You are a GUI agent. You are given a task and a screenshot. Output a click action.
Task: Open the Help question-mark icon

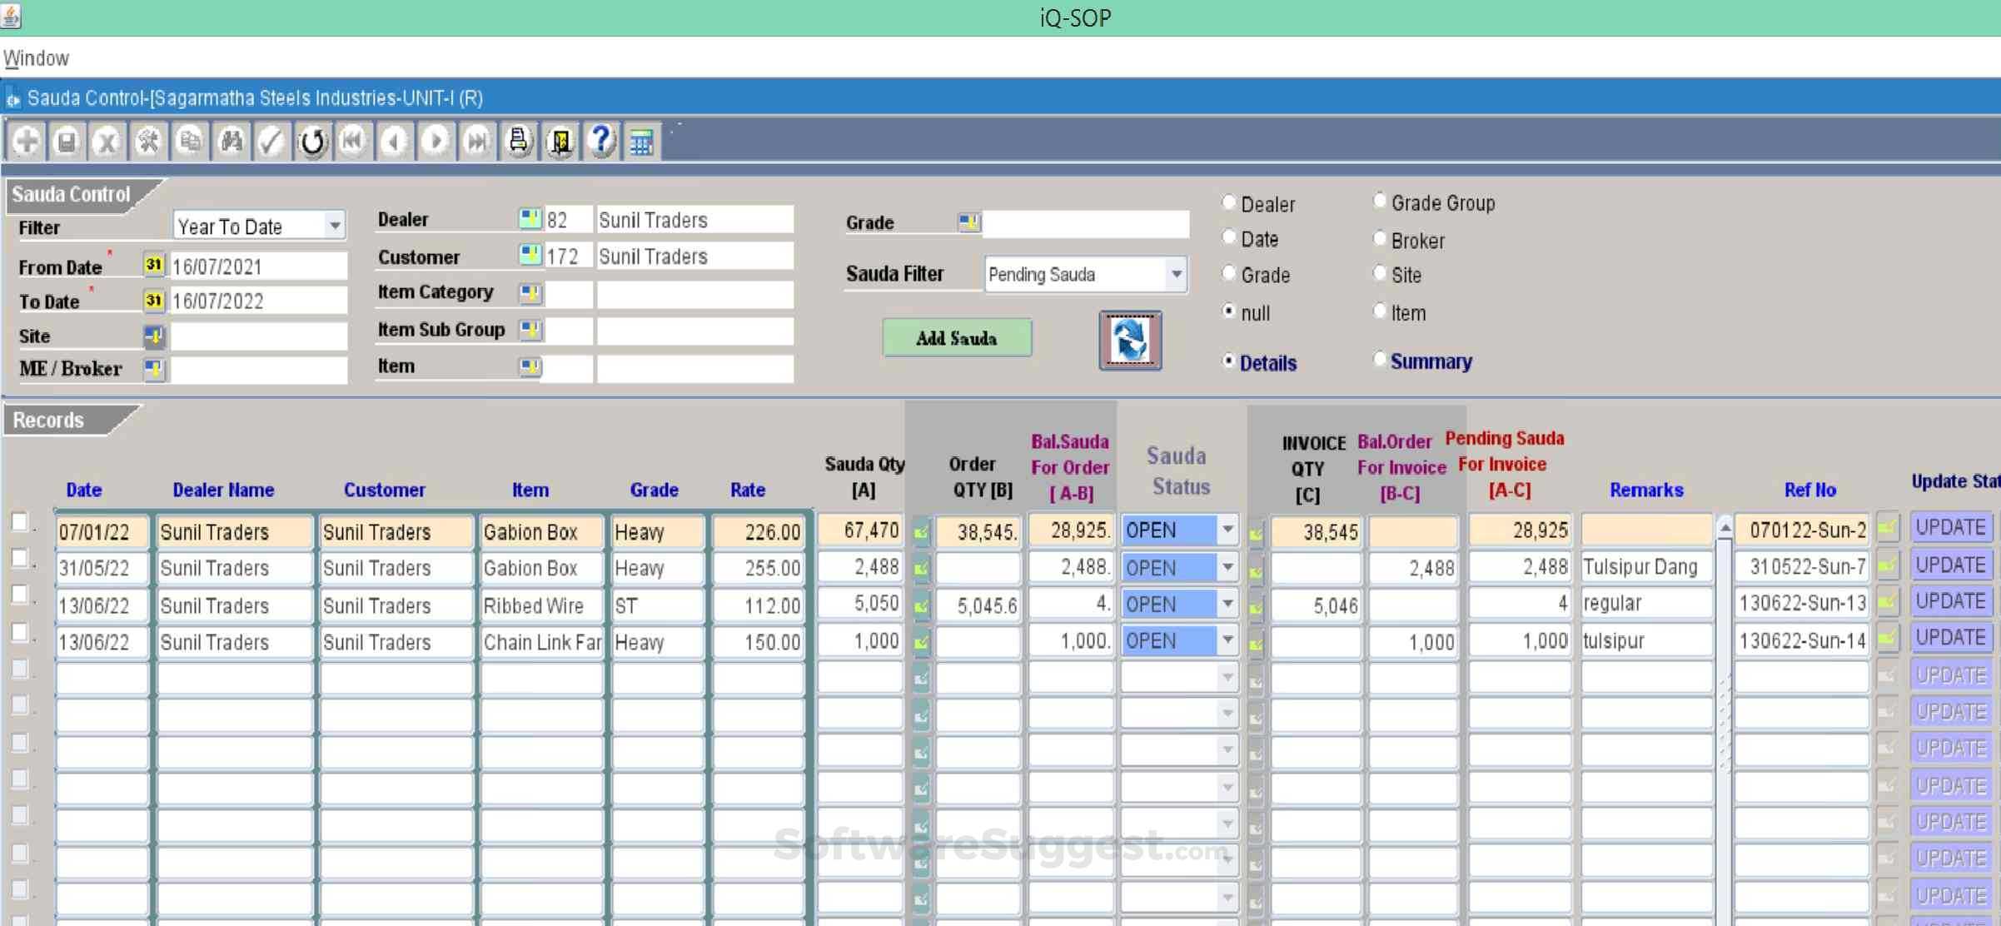click(601, 142)
